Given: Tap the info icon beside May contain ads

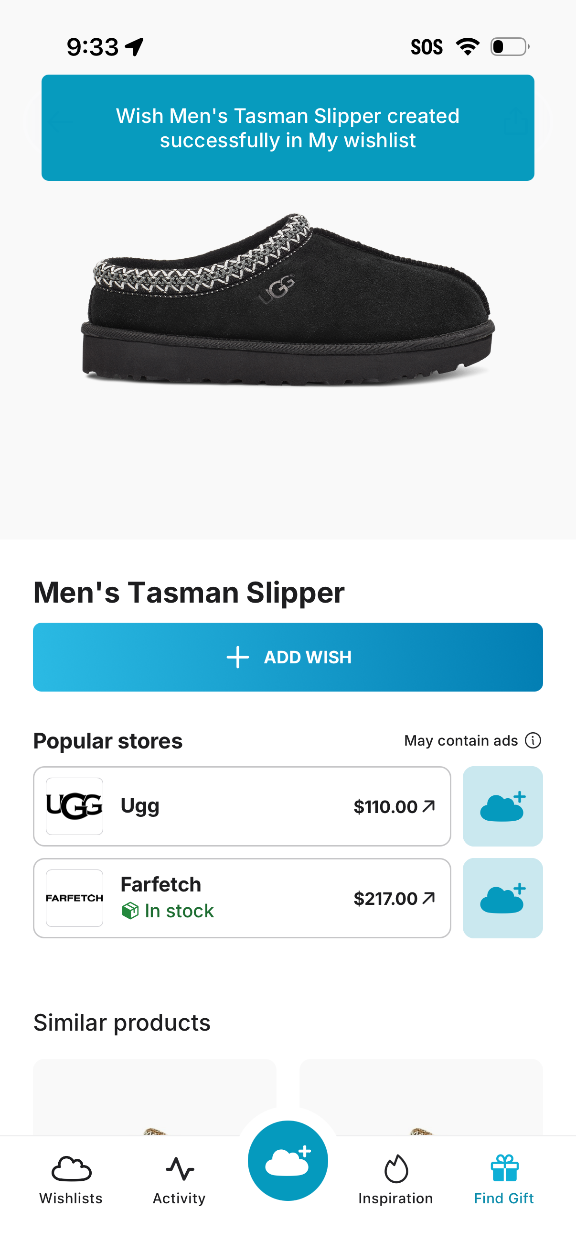Looking at the screenshot, I should [x=533, y=740].
